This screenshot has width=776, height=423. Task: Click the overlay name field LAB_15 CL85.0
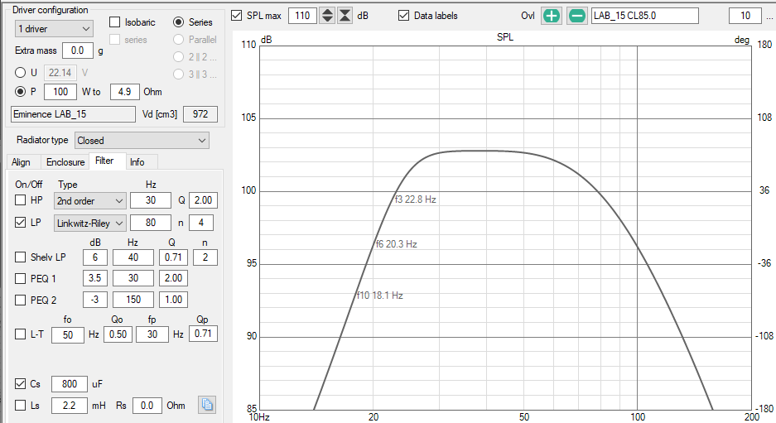coord(645,16)
